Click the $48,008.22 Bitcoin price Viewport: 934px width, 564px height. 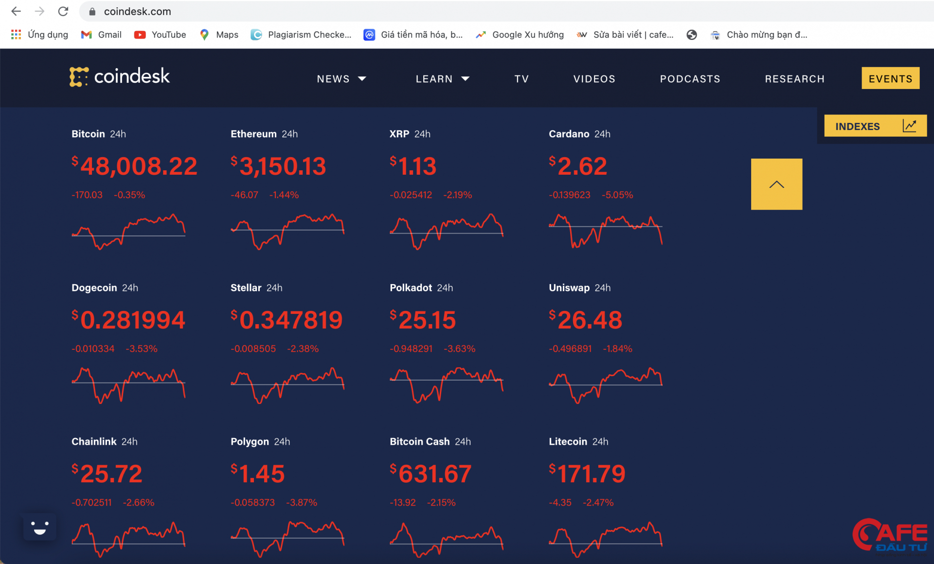(x=134, y=166)
